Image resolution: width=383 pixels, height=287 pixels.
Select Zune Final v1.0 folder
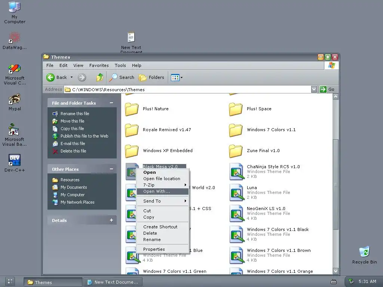pos(254,151)
